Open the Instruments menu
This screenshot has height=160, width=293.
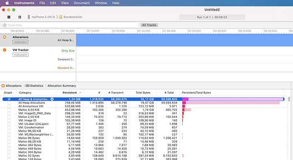pos(24,3)
